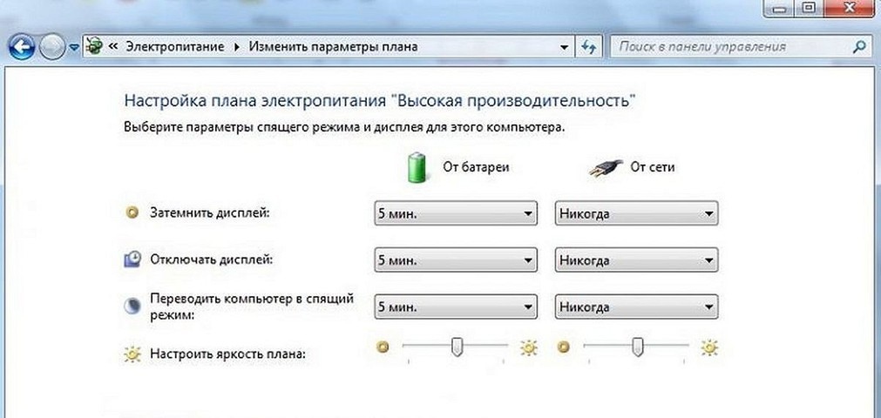Open battery dropdown for Отключать дисплей
The width and height of the screenshot is (881, 418).
coord(456,260)
